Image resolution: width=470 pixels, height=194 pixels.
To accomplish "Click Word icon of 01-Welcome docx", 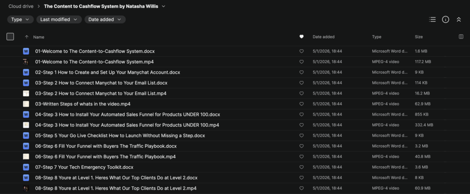I will 26,51.
